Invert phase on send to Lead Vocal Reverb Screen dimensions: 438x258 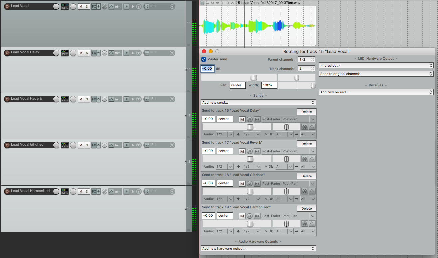[x=250, y=151]
